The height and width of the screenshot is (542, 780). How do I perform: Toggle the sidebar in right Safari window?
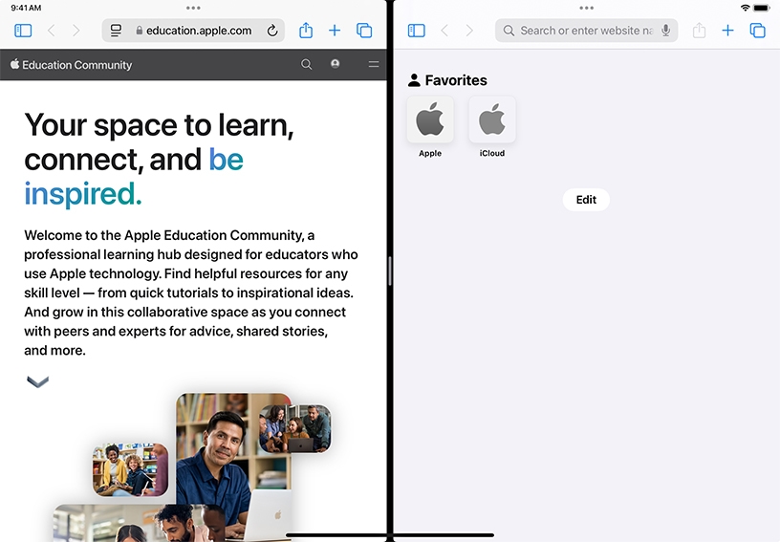[x=416, y=31]
